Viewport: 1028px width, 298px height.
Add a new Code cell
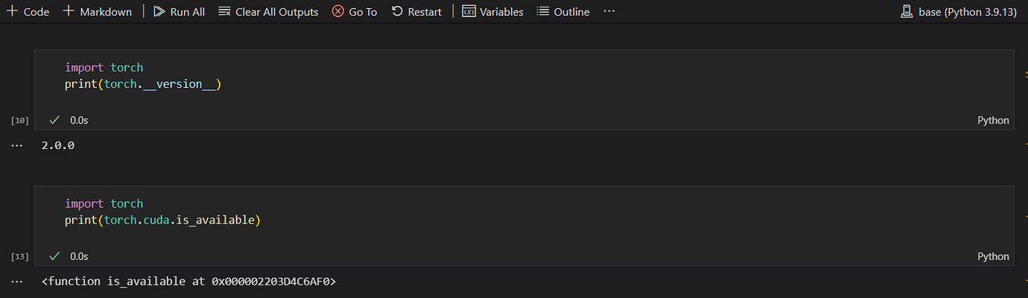pyautogui.click(x=28, y=12)
